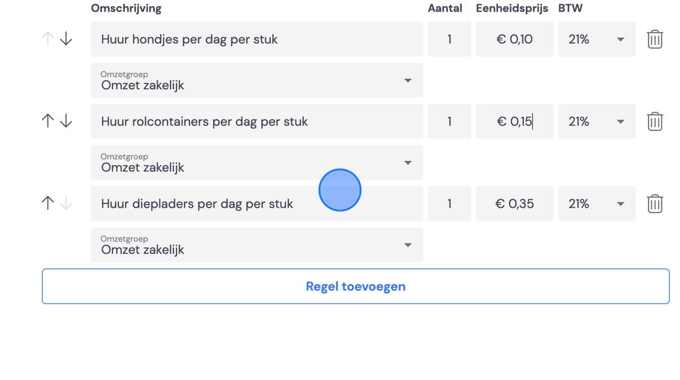The height and width of the screenshot is (380, 680).
Task: Move Huur rolcontainers line up
Action: point(48,121)
